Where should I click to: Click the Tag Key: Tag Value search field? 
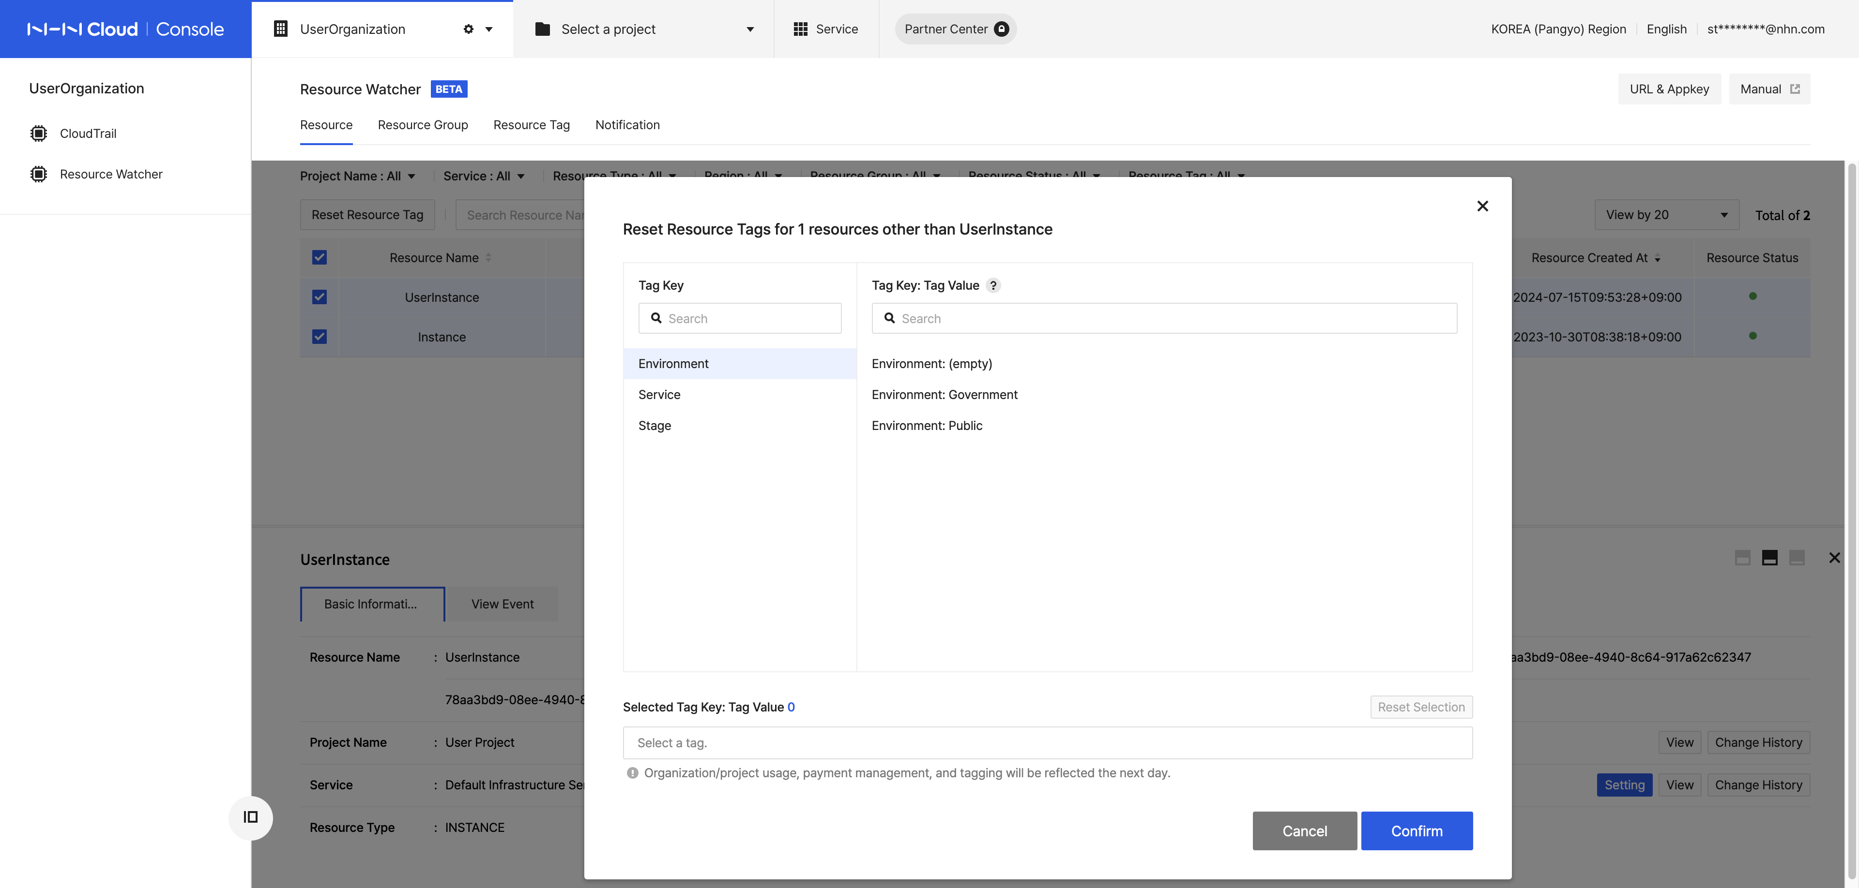[1164, 318]
